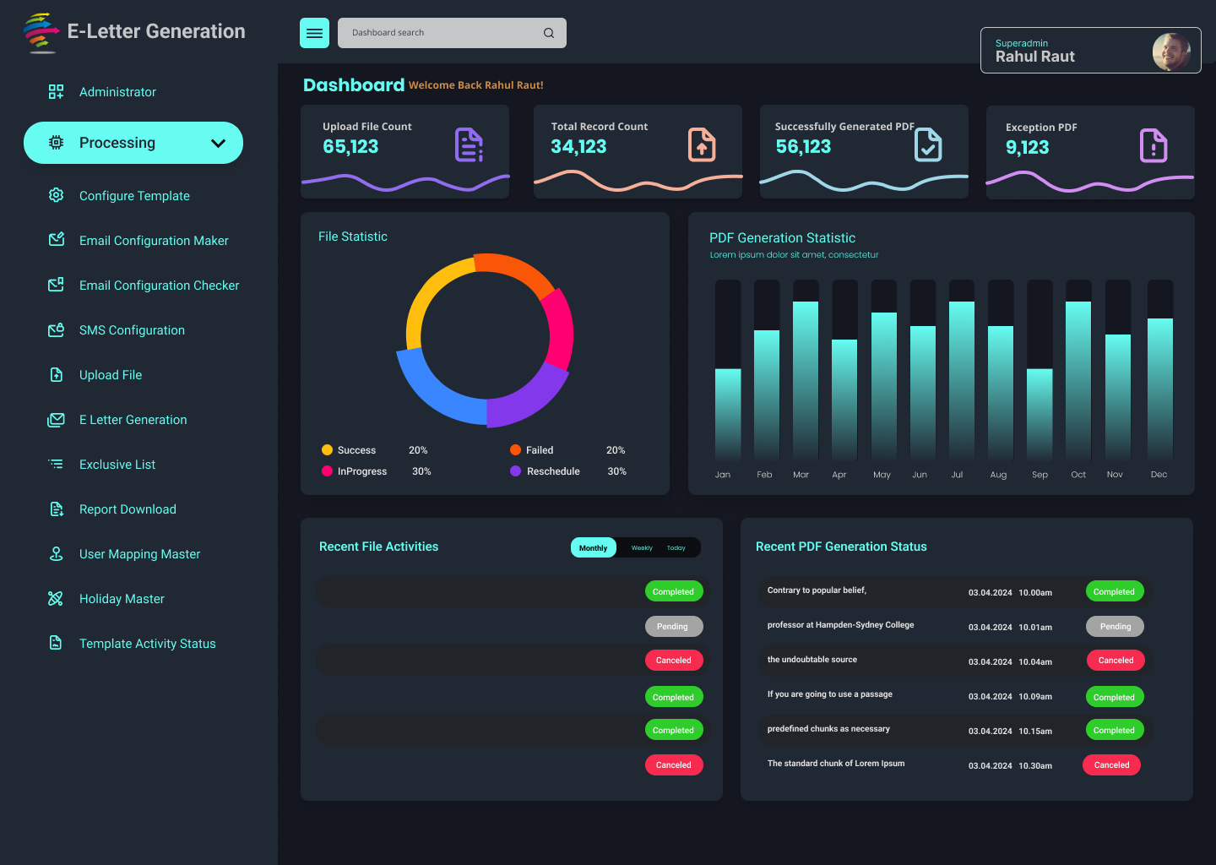Click the Successfully Generated PDF checkmark icon
This screenshot has width=1216, height=865.
(x=928, y=144)
